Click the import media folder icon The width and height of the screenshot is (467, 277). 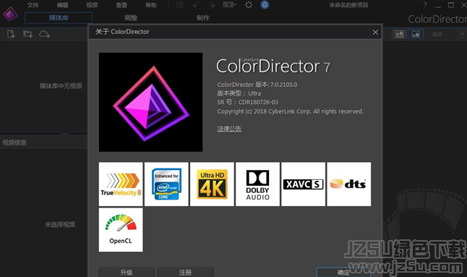click(28, 34)
